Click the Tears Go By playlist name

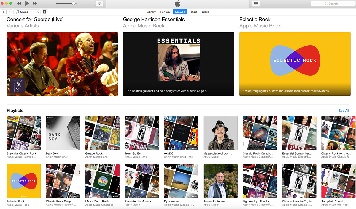[133, 153]
